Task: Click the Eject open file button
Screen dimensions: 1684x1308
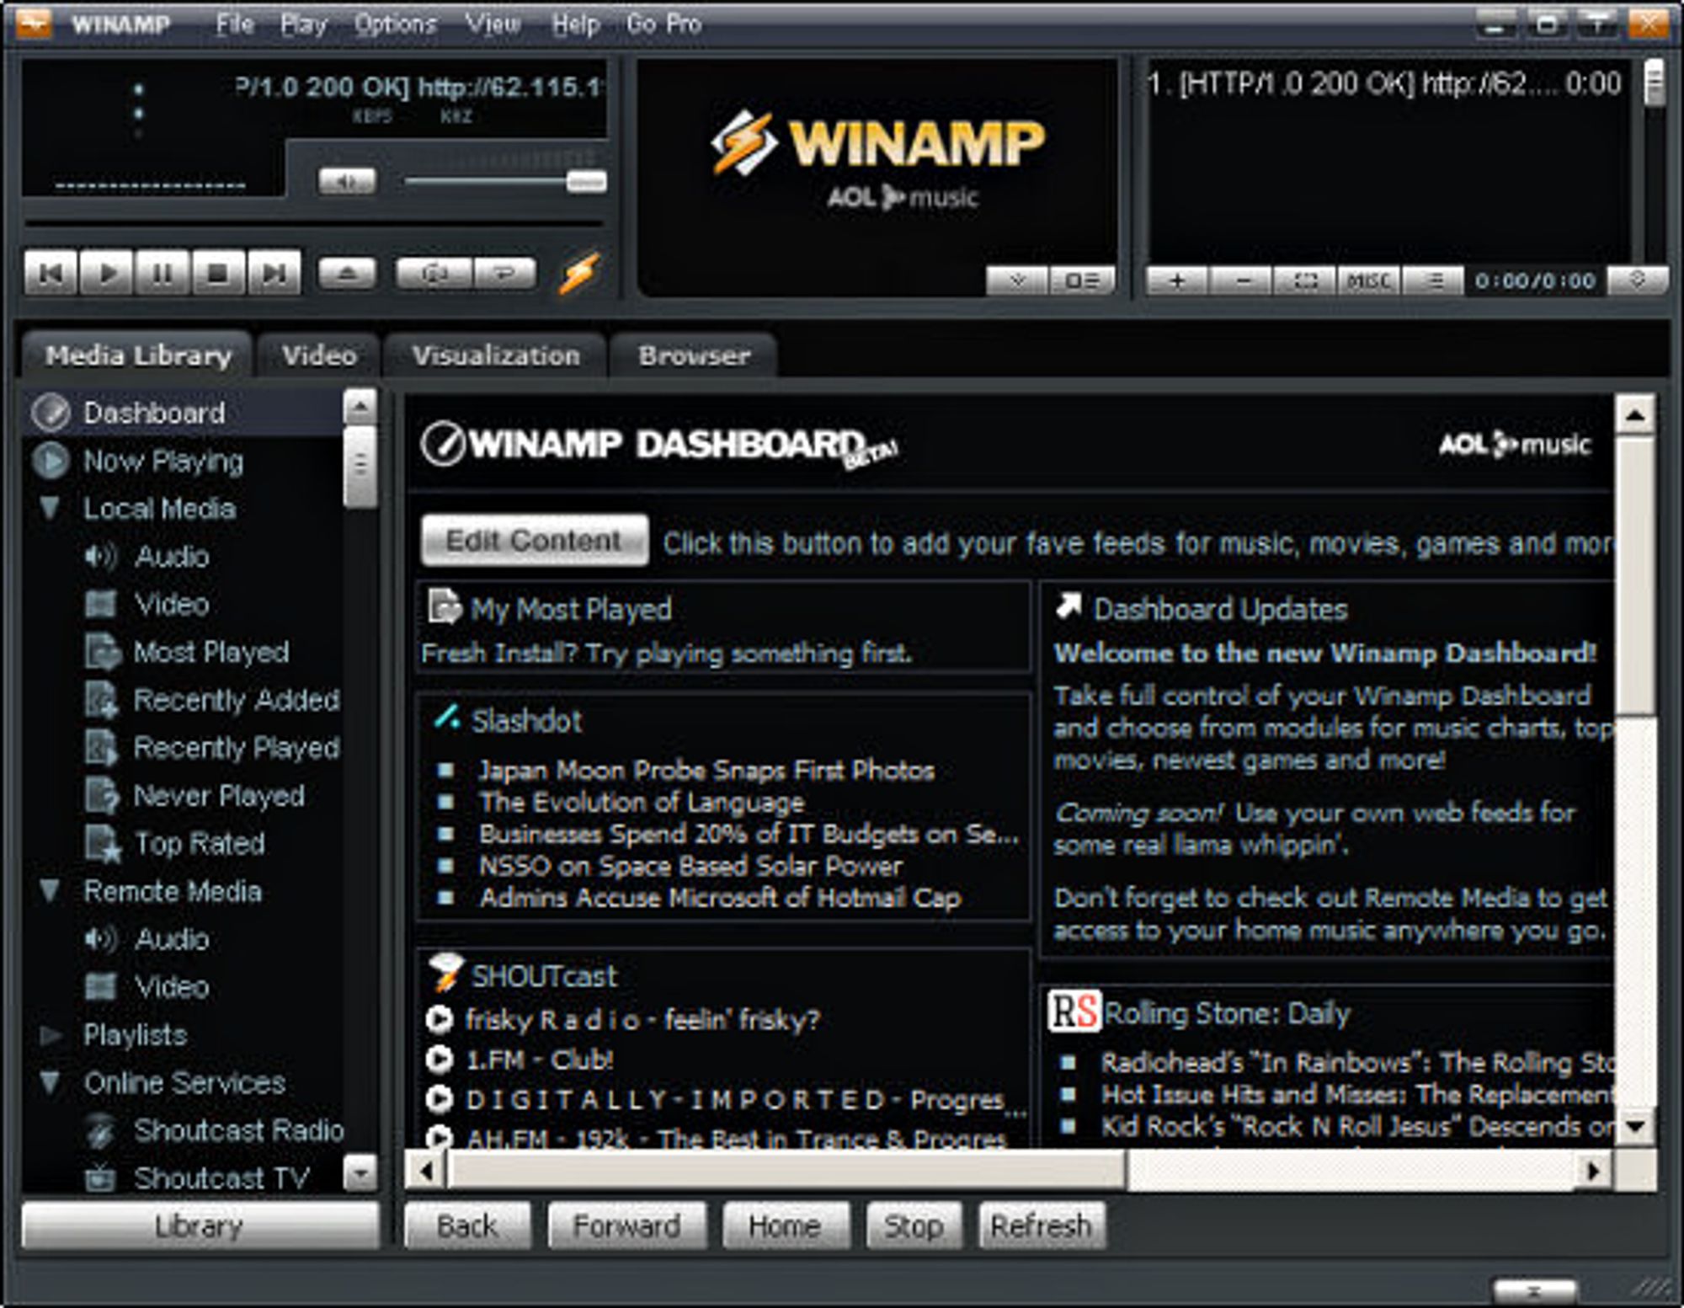Action: click(x=346, y=274)
